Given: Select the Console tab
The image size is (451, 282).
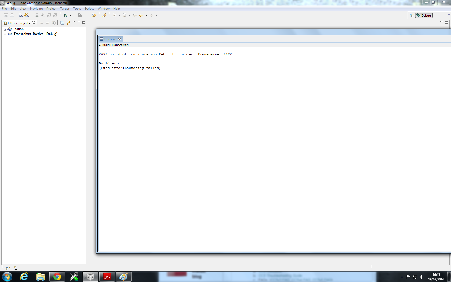Looking at the screenshot, I should tap(110, 39).
